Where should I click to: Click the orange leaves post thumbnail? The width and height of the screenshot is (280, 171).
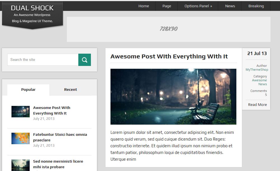click(x=20, y=138)
